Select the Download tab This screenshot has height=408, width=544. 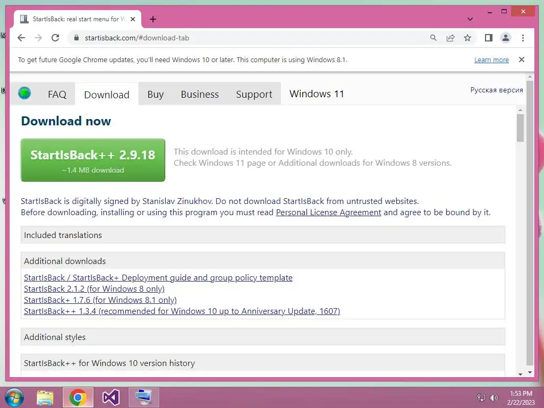pyautogui.click(x=106, y=95)
